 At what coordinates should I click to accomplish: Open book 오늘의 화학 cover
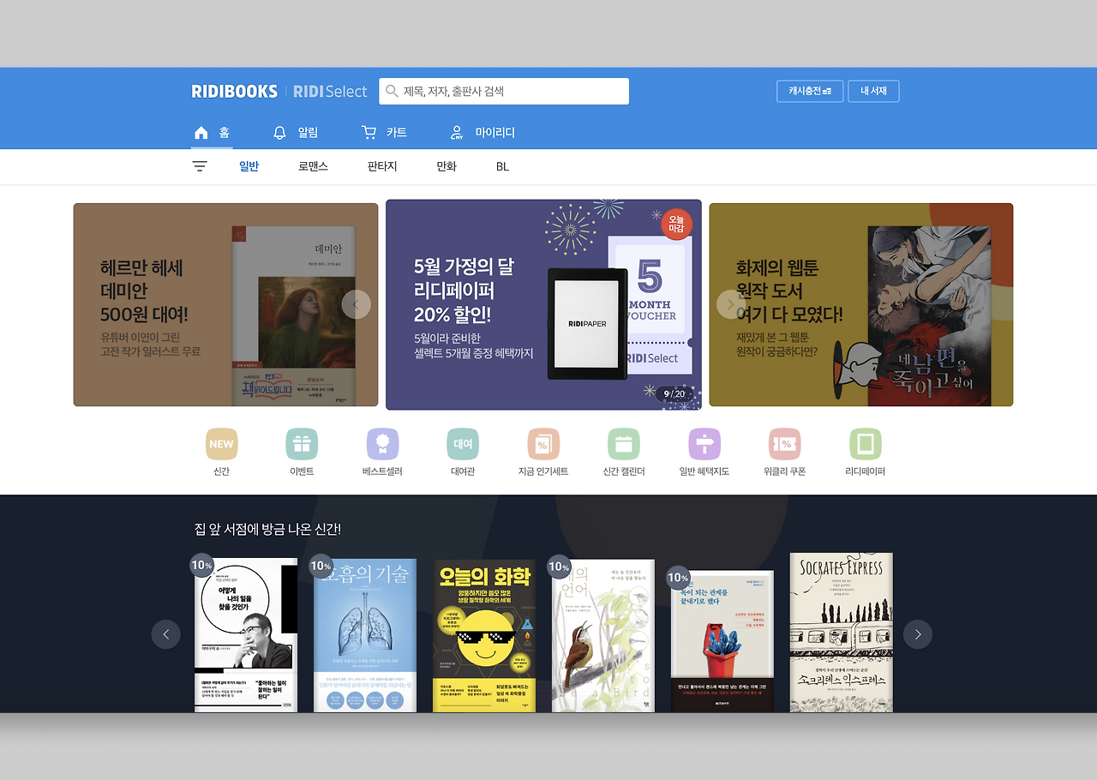point(484,635)
